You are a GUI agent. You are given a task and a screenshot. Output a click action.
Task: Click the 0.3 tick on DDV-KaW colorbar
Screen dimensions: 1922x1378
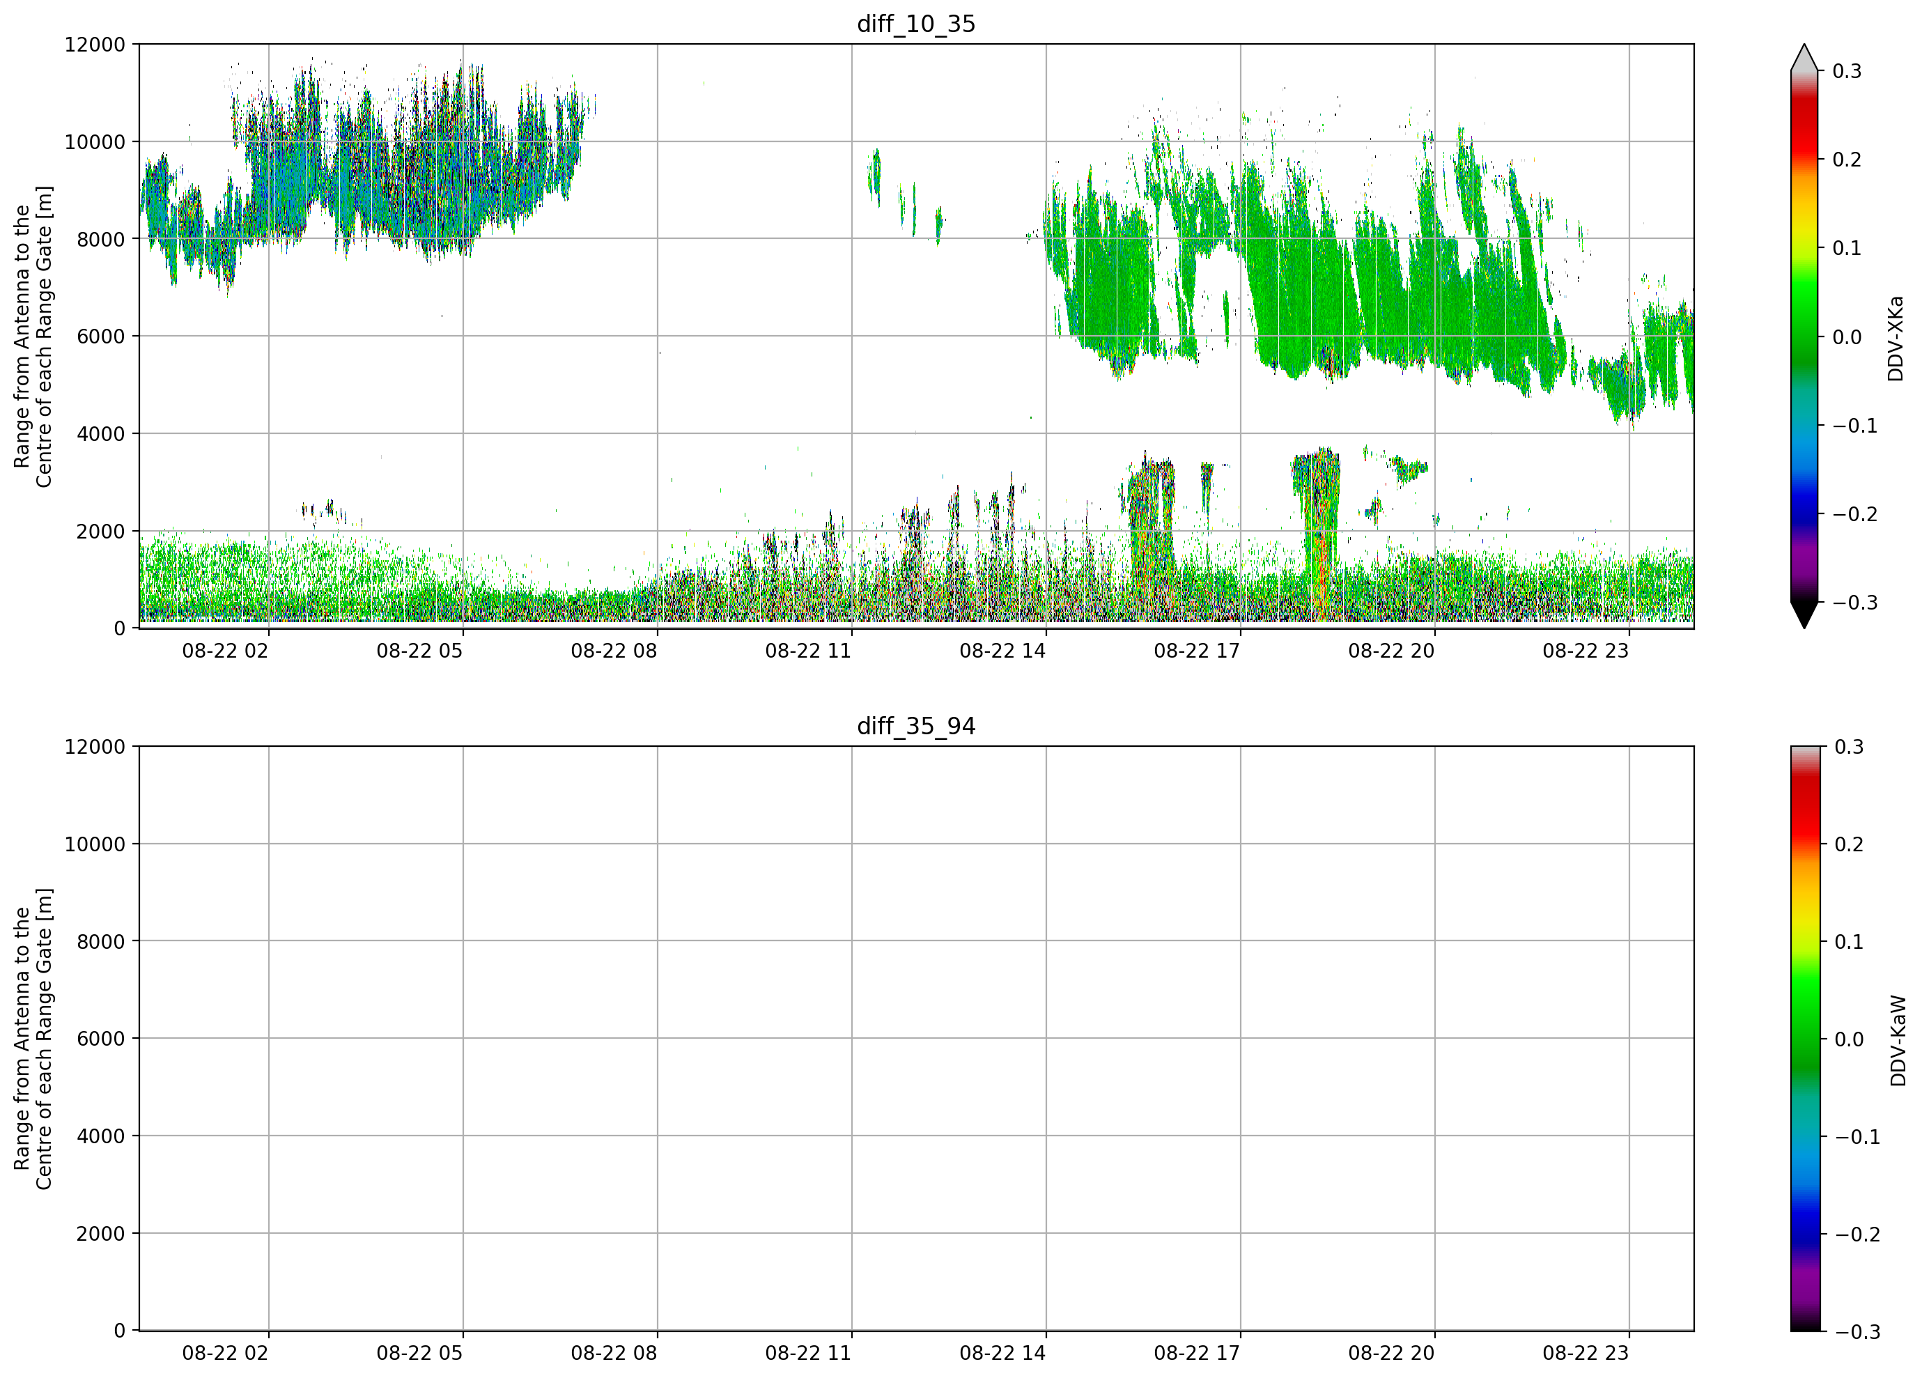coord(1849,748)
